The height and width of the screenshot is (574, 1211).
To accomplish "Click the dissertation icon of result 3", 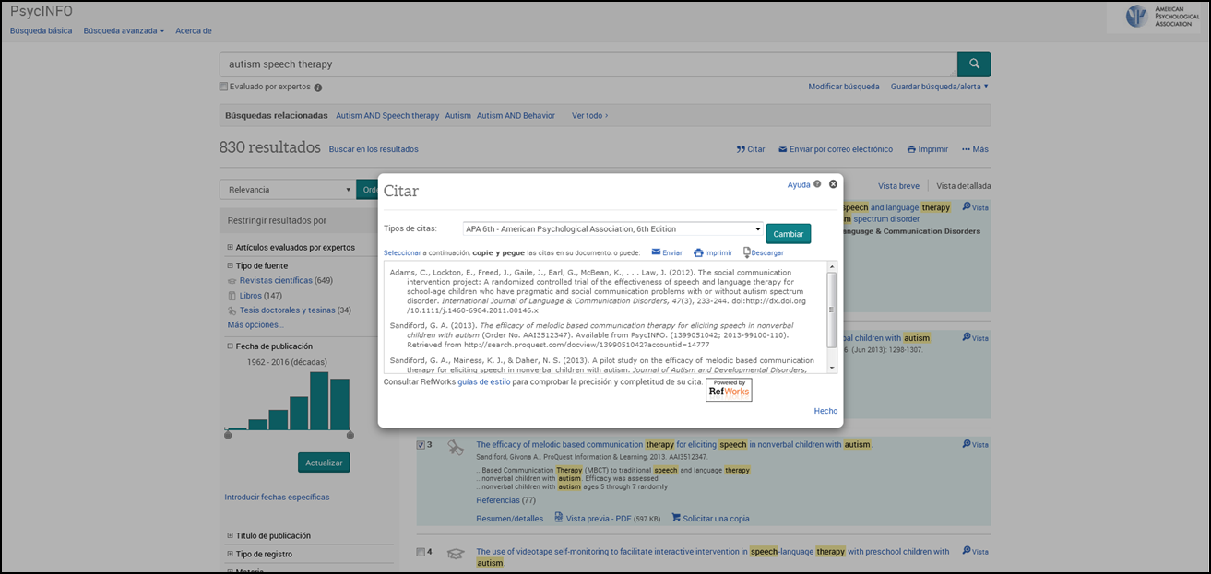I will coord(455,448).
